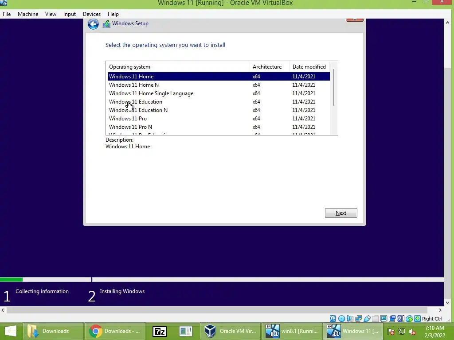Screen dimensions: 454x340
Task: Click the blue back arrow in Windows Setup
Action: 93,24
